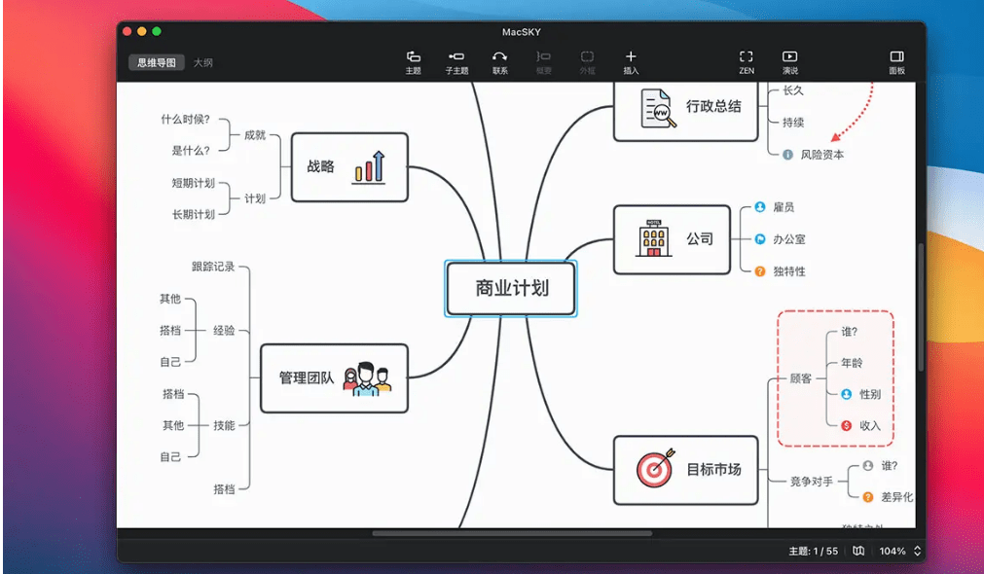Select the 是什么? subtopic
The width and height of the screenshot is (984, 574).
click(192, 151)
